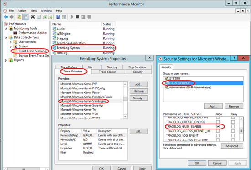The image size is (251, 170).
Task: Click the Performance Monitor graph icon in tree
Action: pyautogui.click(x=16, y=33)
